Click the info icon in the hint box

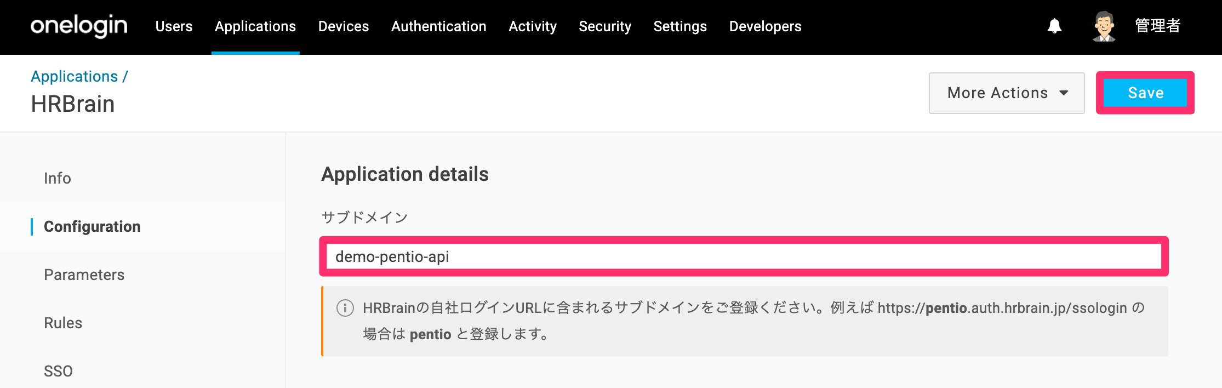(345, 308)
